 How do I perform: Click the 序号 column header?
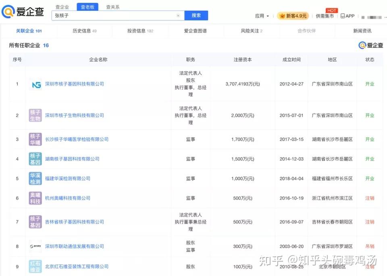click(x=17, y=60)
